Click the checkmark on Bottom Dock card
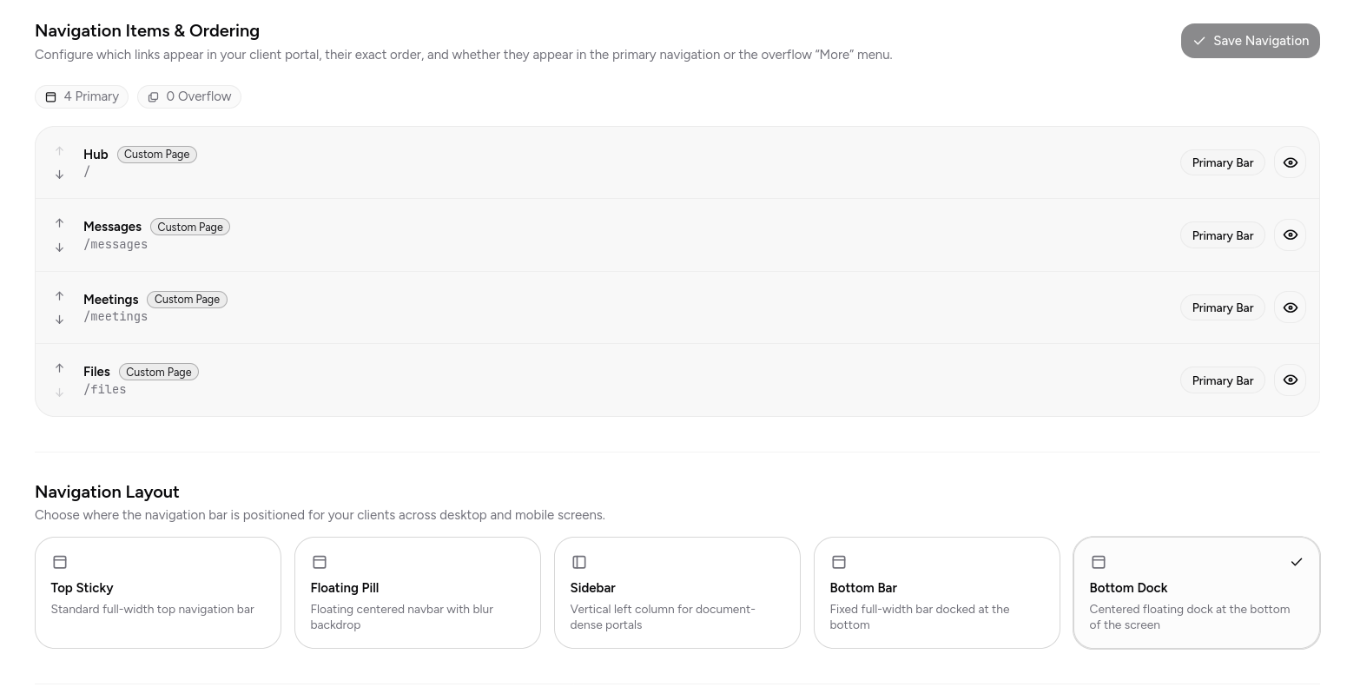Image resolution: width=1347 pixels, height=687 pixels. pyautogui.click(x=1297, y=562)
